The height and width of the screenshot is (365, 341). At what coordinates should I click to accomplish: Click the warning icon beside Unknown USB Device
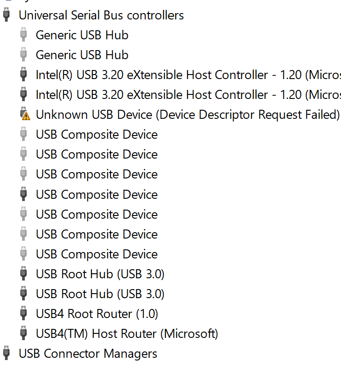pyautogui.click(x=25, y=115)
